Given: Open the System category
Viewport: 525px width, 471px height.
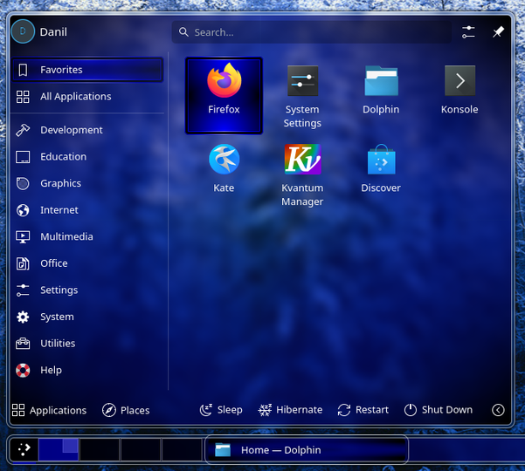Looking at the screenshot, I should coord(87,317).
